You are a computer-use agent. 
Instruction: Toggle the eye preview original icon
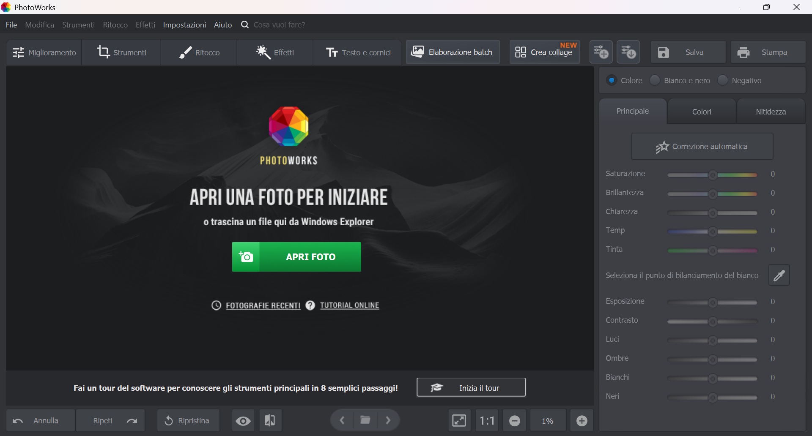coord(243,421)
